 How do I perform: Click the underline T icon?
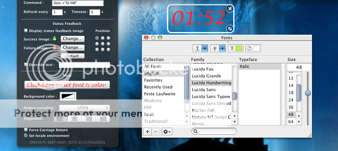tap(197, 48)
